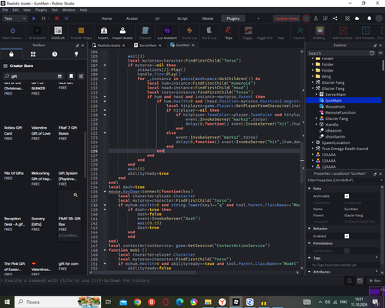The image size is (385, 308).
Task: Click the Toggle GUI plugin button
Action: coord(265,38)
